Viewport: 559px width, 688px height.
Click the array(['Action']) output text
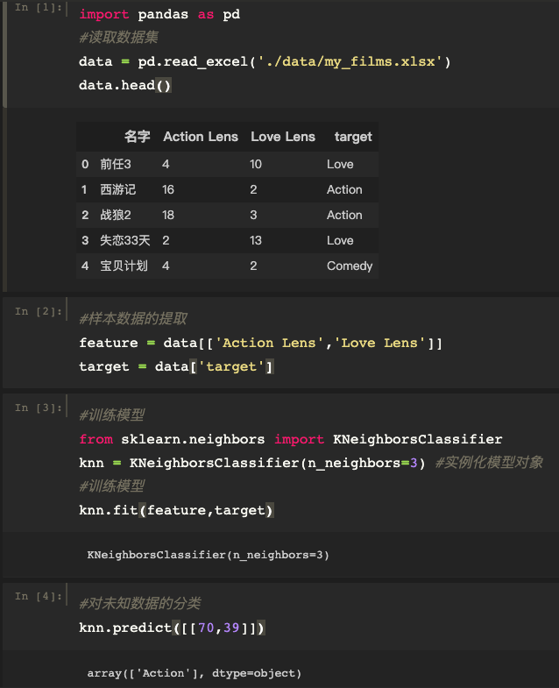[x=194, y=673]
